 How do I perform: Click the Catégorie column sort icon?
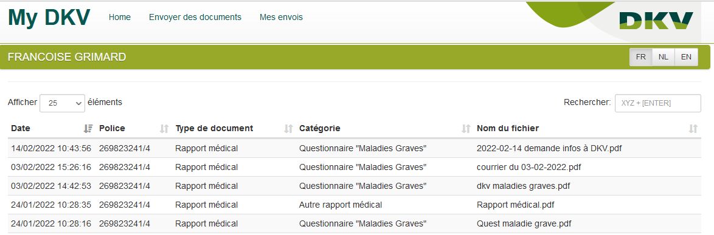click(x=466, y=129)
